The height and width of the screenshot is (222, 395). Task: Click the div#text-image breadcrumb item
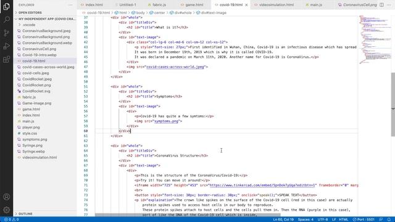coord(211,12)
